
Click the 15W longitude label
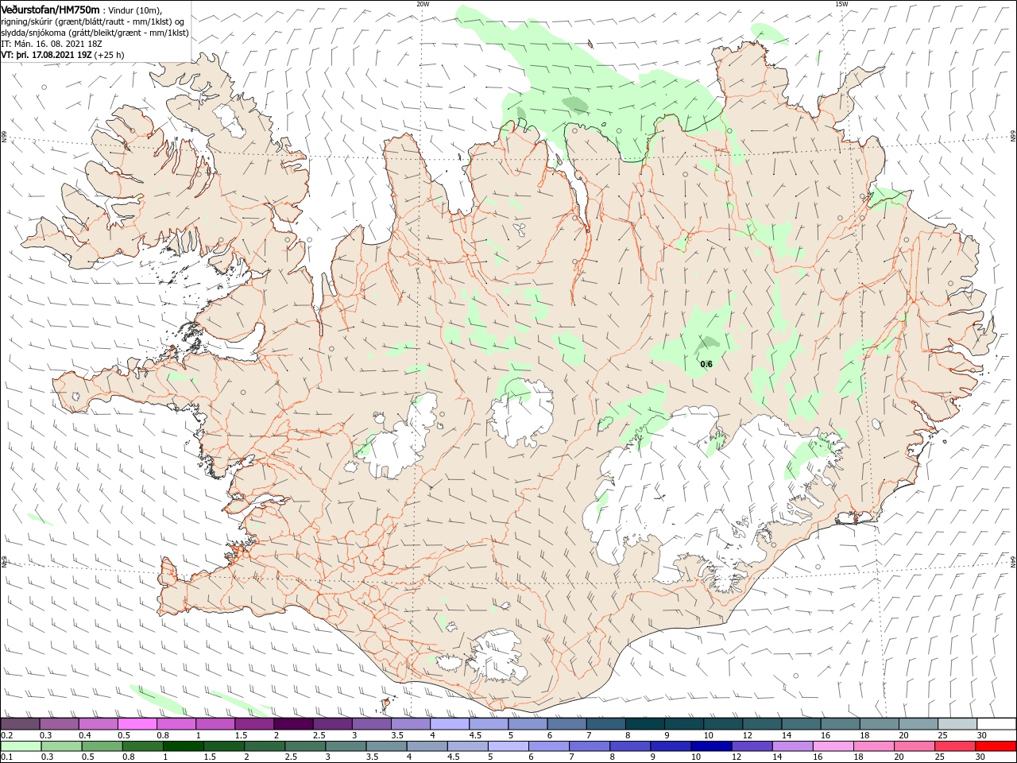(841, 4)
